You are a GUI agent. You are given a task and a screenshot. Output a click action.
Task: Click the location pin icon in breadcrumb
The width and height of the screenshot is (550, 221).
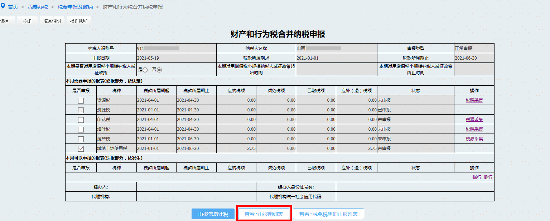point(3,6)
